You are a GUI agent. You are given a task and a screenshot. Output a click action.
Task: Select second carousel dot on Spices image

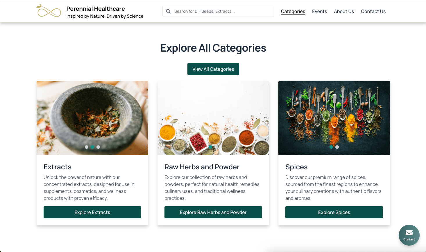click(x=337, y=147)
